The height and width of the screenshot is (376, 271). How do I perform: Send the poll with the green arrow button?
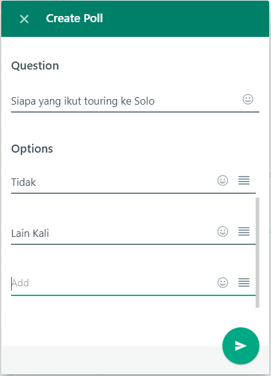pyautogui.click(x=241, y=346)
